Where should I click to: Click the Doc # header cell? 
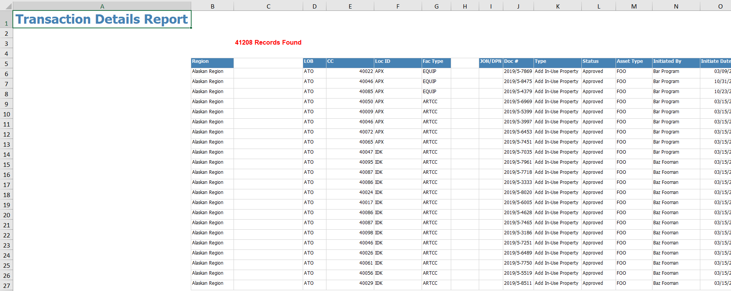518,63
